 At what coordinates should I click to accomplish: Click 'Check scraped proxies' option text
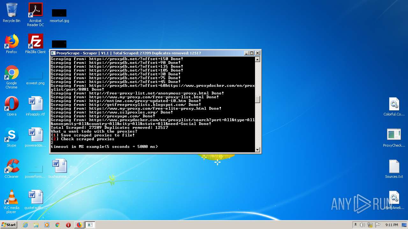pyautogui.click(x=88, y=139)
